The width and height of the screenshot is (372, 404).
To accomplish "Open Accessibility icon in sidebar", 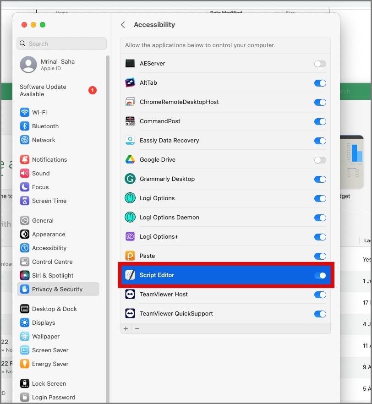I will coord(24,248).
